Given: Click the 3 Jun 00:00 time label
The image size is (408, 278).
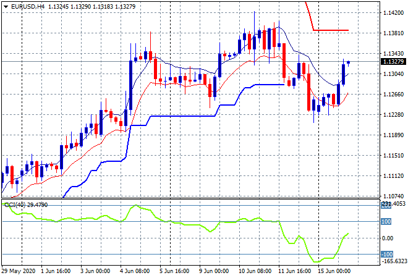Looking at the screenshot, I should pos(95,271).
